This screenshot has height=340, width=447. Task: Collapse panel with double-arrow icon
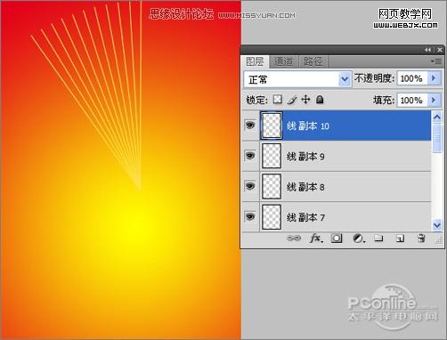pyautogui.click(x=427, y=50)
